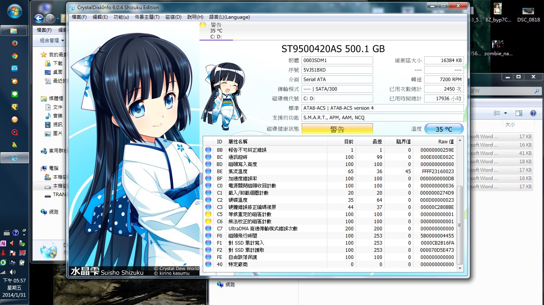Click the network signal bars tray icon

pos(4,272)
